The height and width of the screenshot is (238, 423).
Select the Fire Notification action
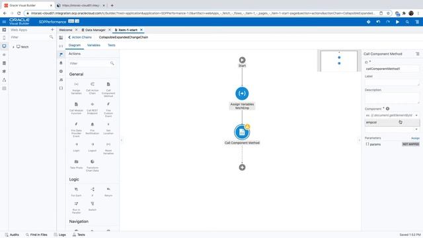[x=93, y=128]
